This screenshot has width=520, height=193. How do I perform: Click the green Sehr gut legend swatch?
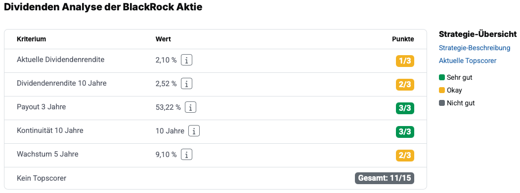pyautogui.click(x=442, y=78)
